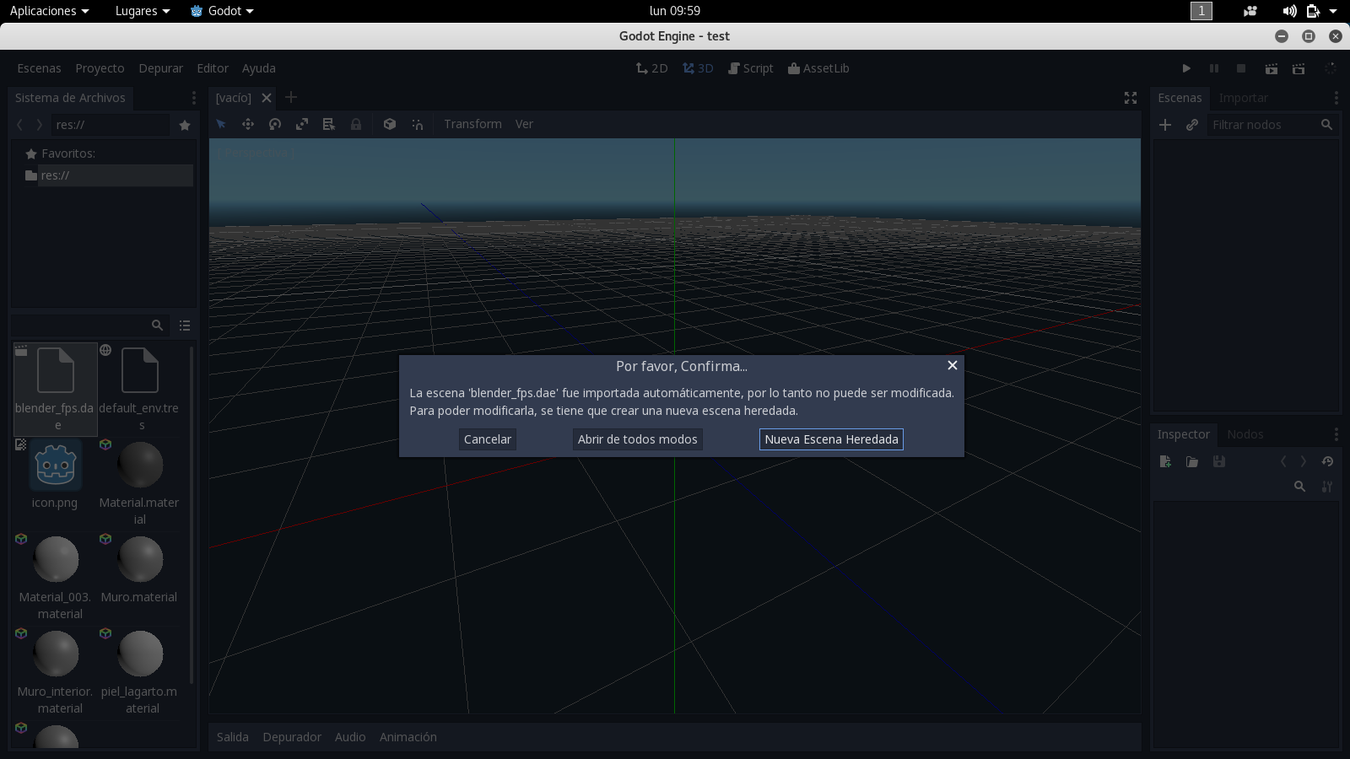Toggle snap mode icon
Image resolution: width=1350 pixels, height=759 pixels.
pyautogui.click(x=417, y=124)
